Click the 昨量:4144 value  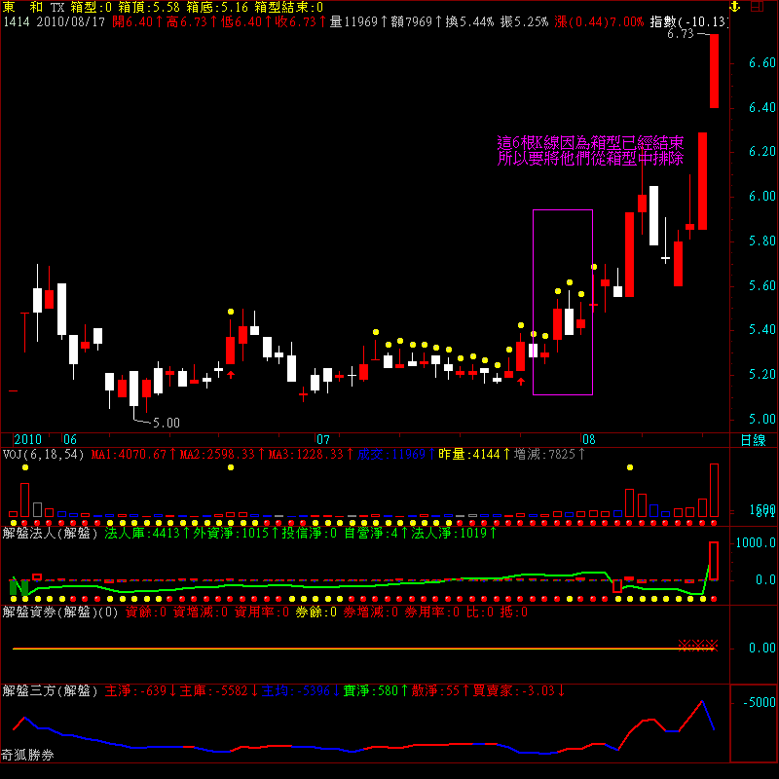(469, 455)
